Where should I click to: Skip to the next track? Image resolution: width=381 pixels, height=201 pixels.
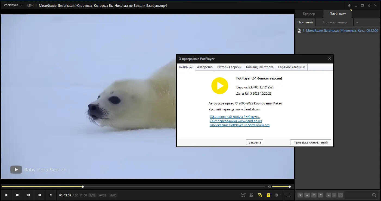[x=40, y=195]
